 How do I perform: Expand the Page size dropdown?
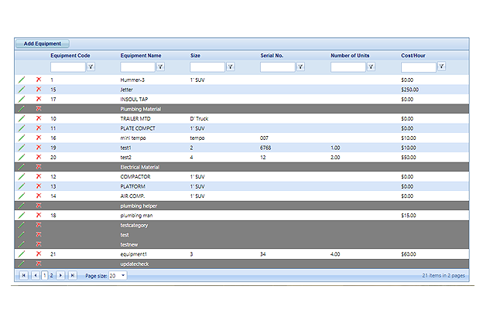123,275
